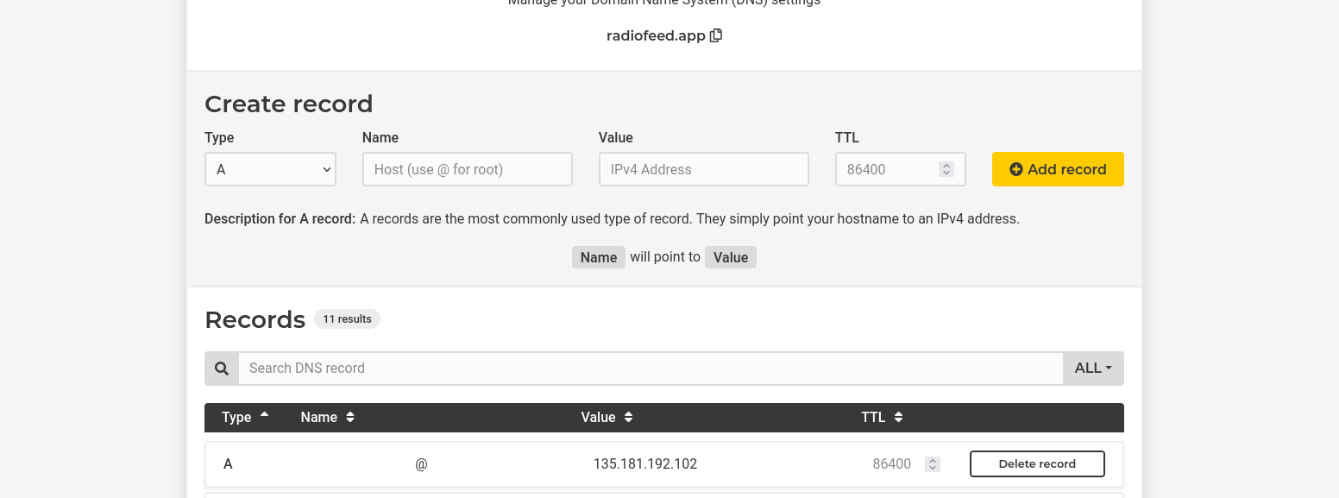Sort records by TTL column arrows
Image resolution: width=1339 pixels, height=498 pixels.
click(x=898, y=418)
